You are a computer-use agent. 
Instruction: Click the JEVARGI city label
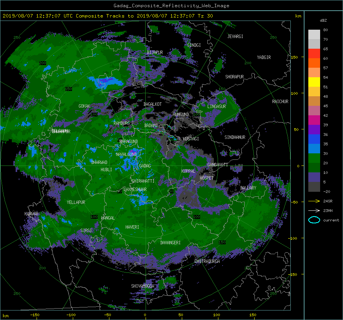(x=235, y=37)
